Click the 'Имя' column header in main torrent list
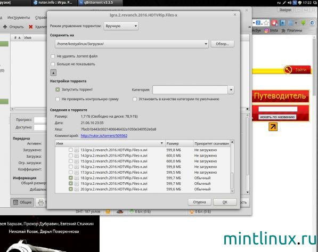Screen dimensions: 318x252 [x=35, y=38]
